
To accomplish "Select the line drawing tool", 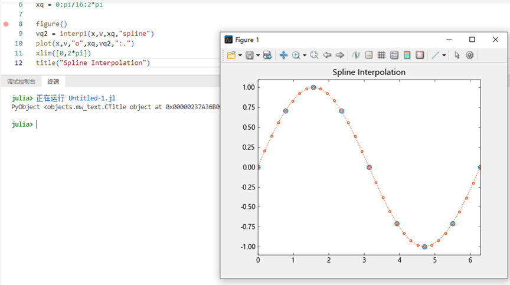I will pyautogui.click(x=435, y=55).
